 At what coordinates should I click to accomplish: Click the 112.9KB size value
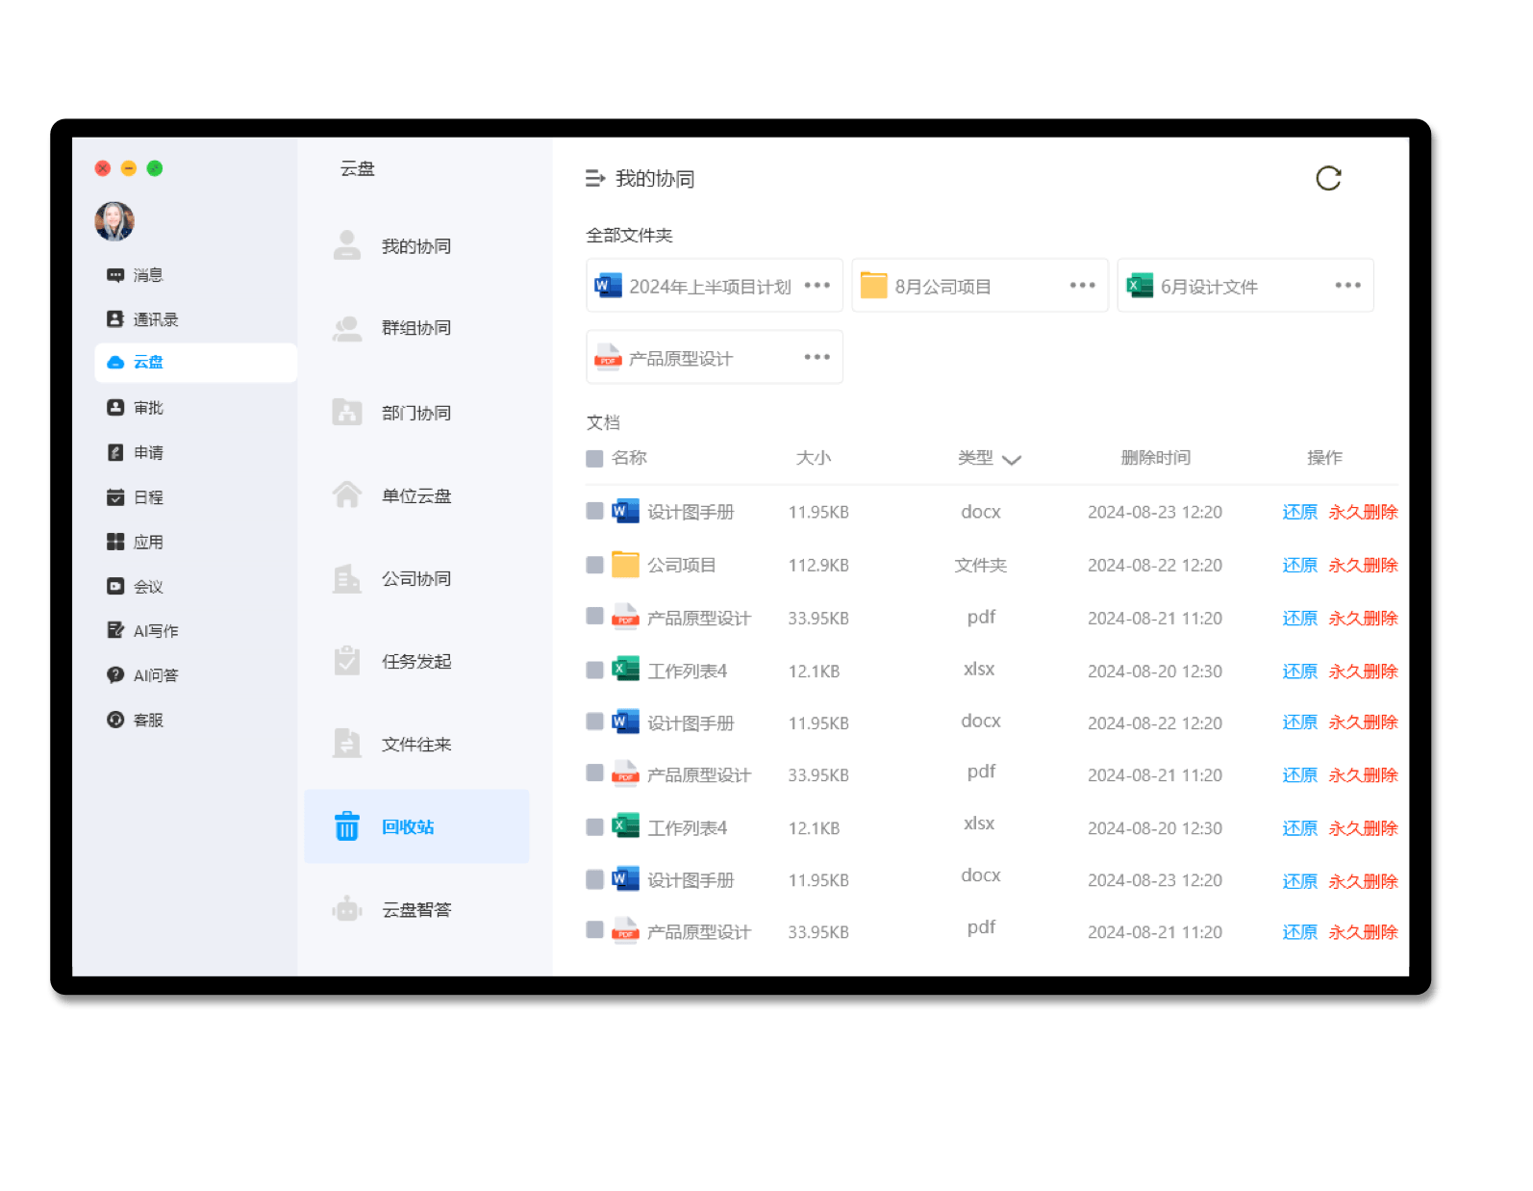818,566
